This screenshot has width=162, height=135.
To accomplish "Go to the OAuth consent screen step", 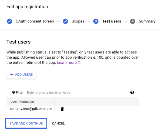I will point(35,21).
